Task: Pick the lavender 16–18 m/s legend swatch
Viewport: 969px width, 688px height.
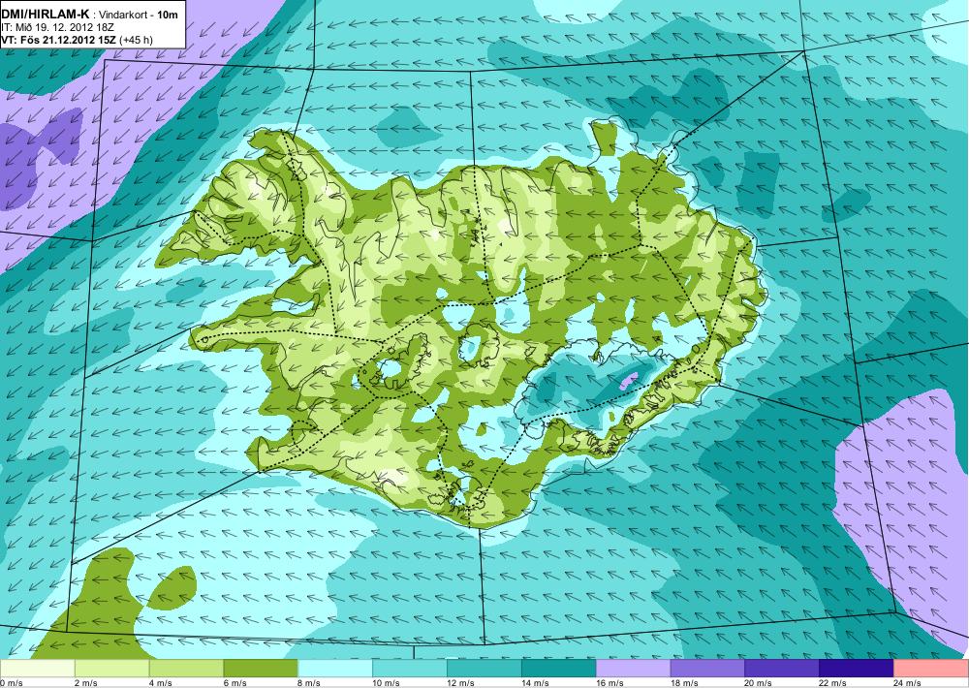Action: (x=634, y=669)
